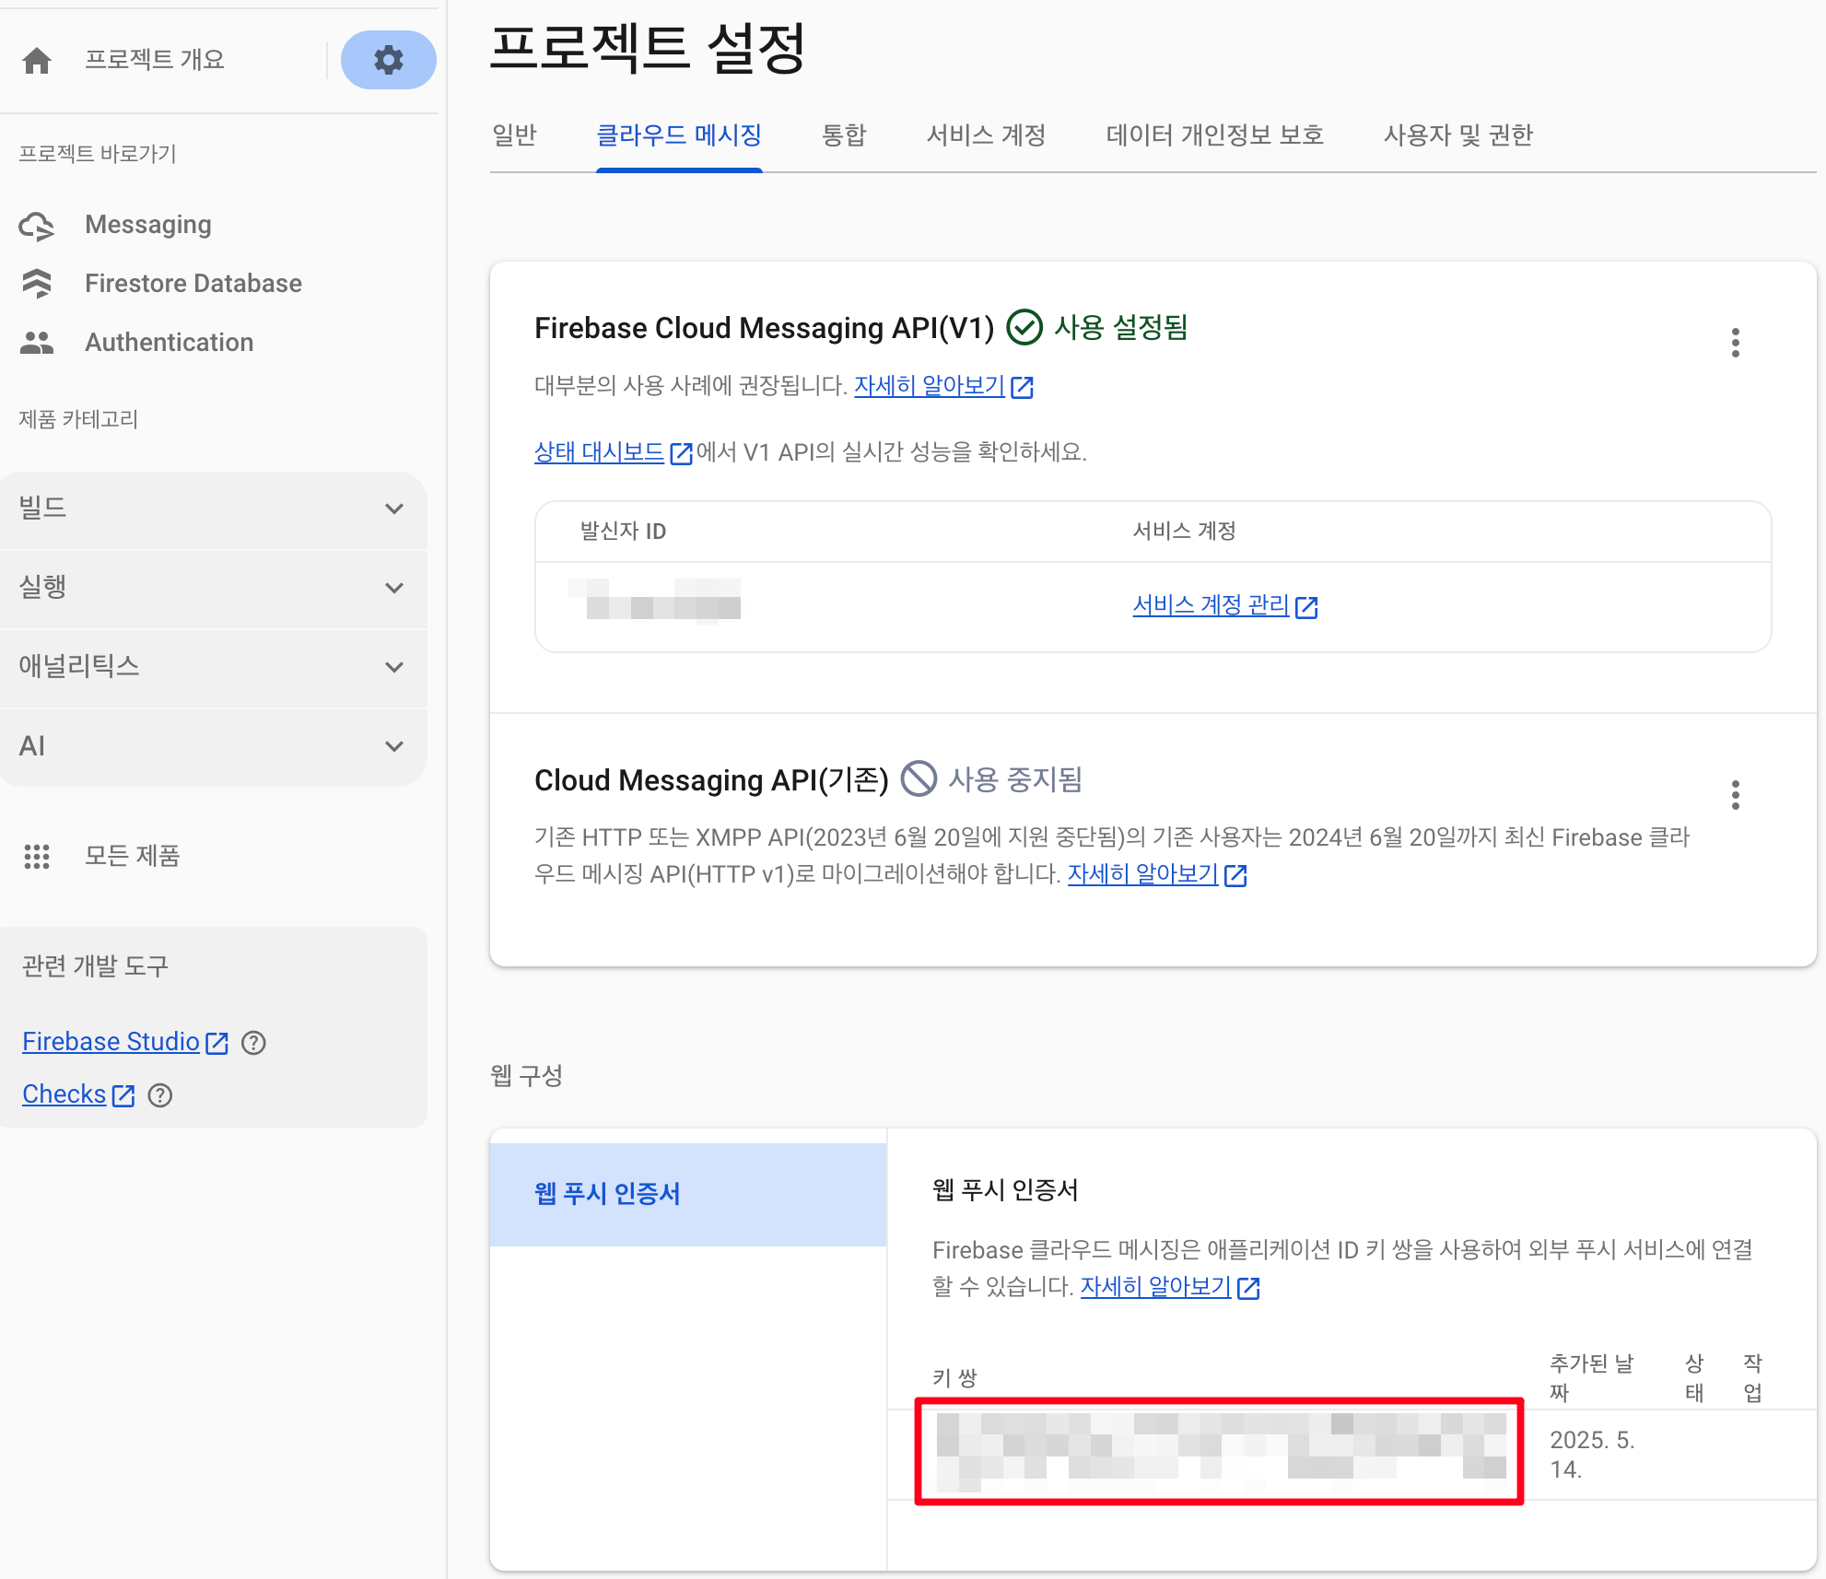Click the home icon for 프로젝트 개요
This screenshot has height=1579, width=1826.
[37, 60]
